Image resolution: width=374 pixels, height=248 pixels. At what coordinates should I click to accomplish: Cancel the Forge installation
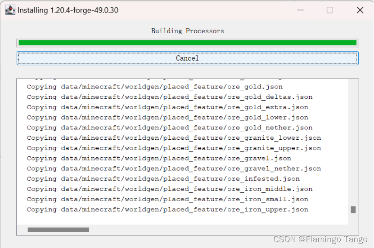pos(188,58)
